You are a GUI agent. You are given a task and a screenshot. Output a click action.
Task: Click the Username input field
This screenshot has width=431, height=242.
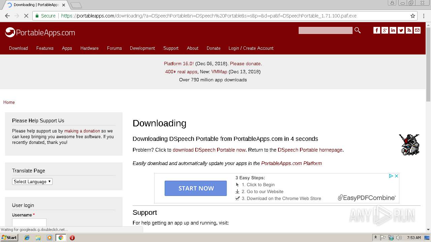point(29,223)
